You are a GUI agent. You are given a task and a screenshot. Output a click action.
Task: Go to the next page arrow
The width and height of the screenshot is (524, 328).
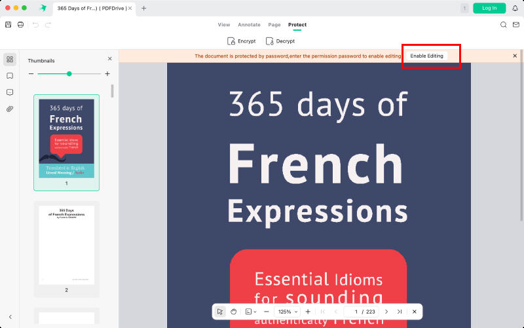[386, 312]
